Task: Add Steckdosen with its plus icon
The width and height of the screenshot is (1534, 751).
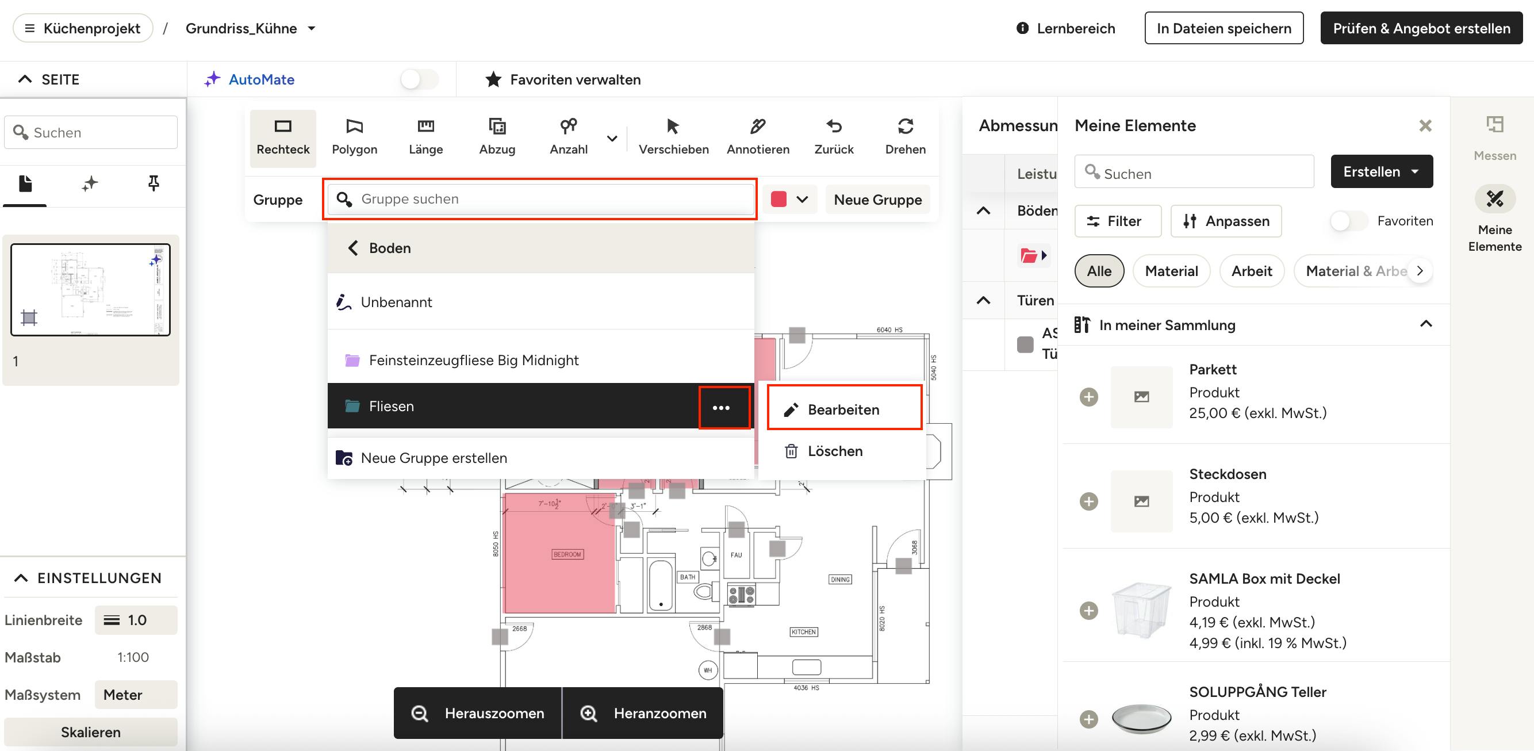Action: click(x=1088, y=501)
